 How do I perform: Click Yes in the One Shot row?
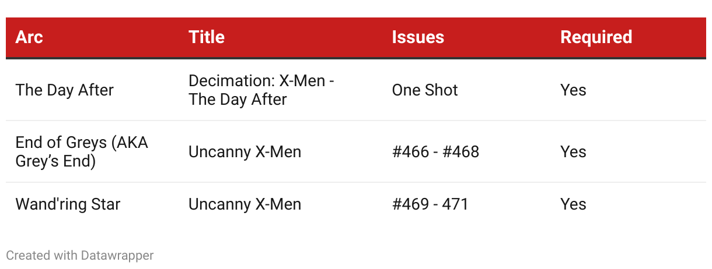point(573,90)
